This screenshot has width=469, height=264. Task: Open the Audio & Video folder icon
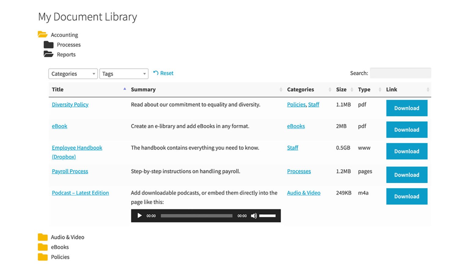(x=42, y=237)
